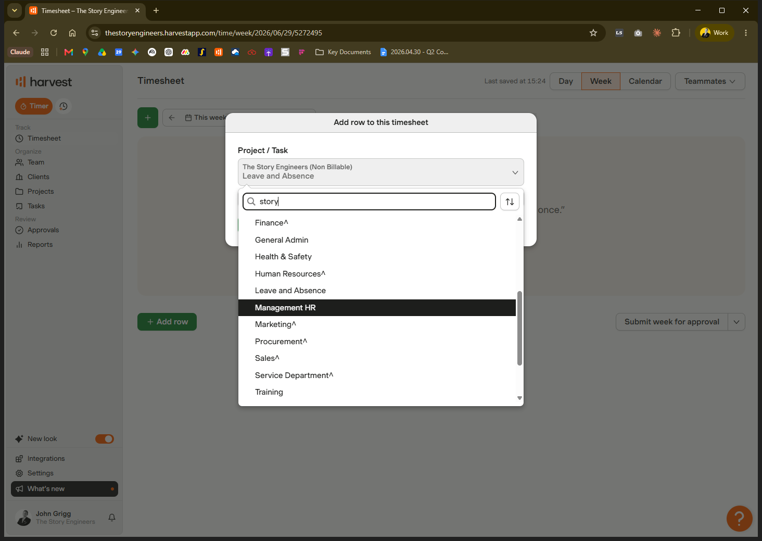
Task: Click the green Add row button
Action: coord(167,322)
